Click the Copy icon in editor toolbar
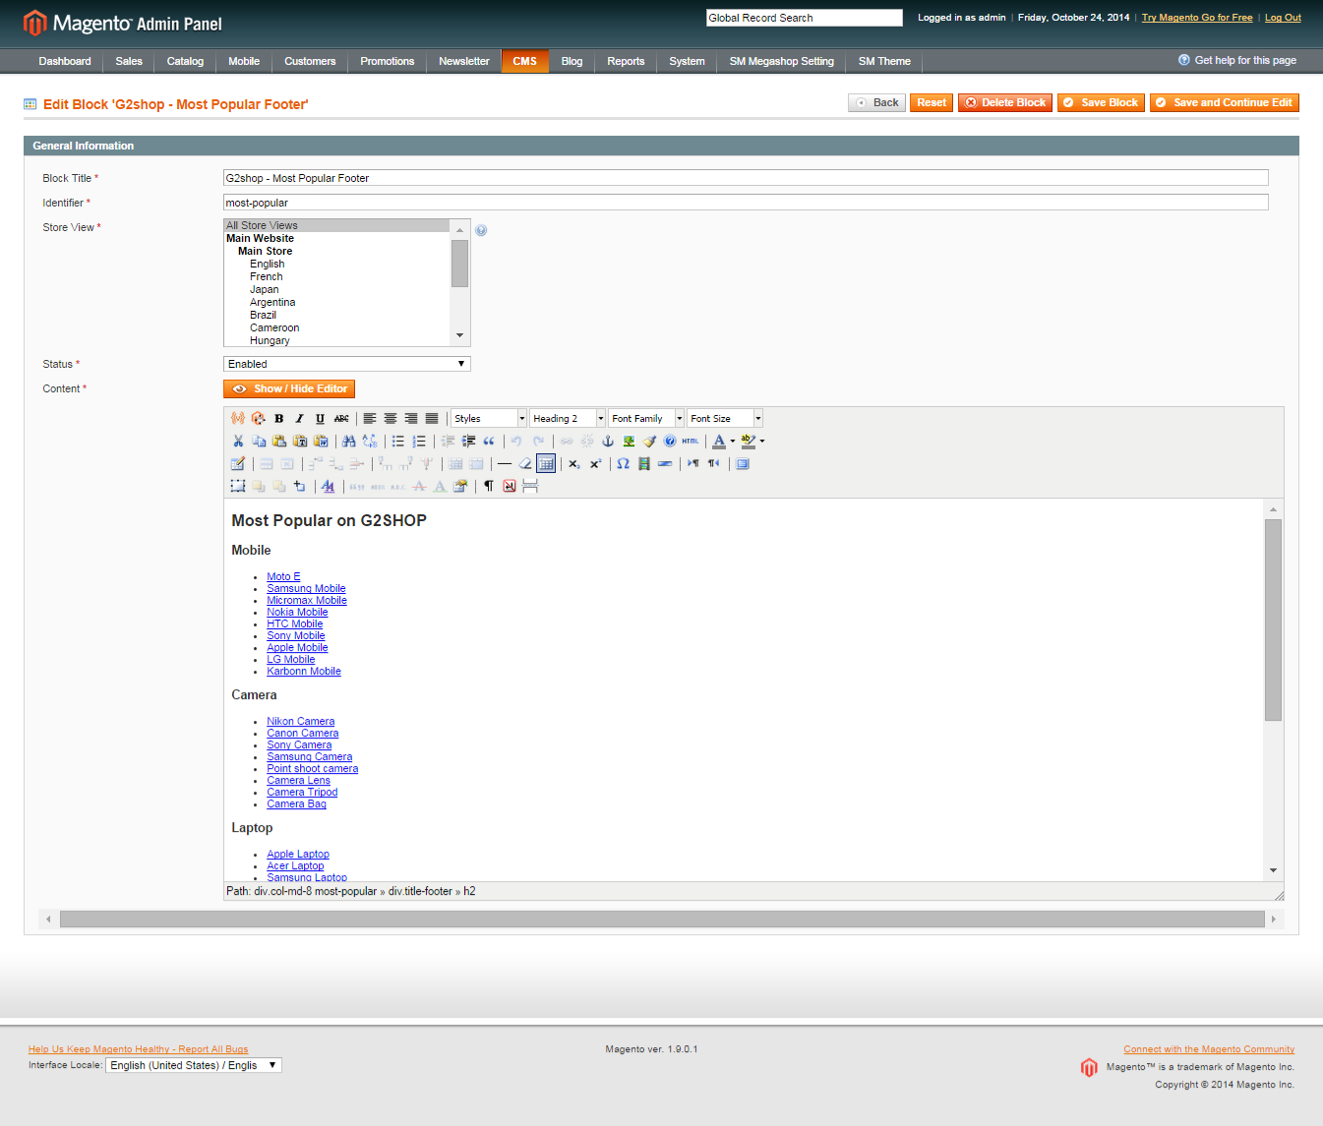Image resolution: width=1323 pixels, height=1126 pixels. coord(259,441)
